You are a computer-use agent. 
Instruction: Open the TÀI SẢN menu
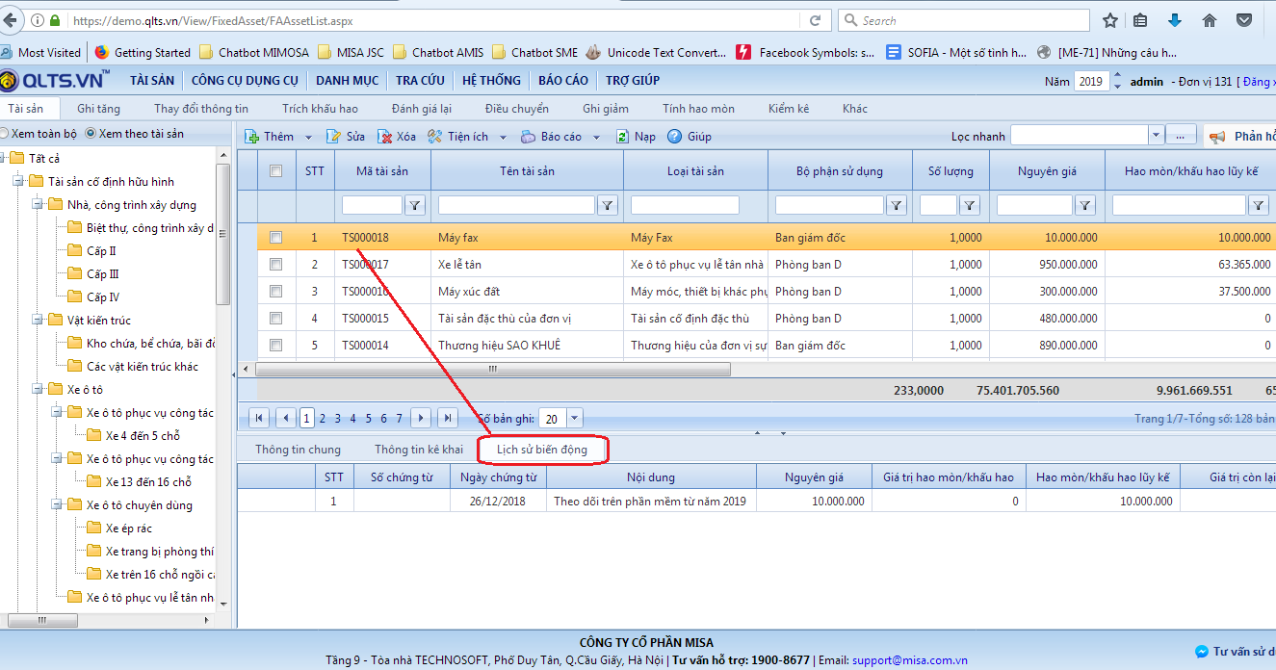tap(152, 81)
